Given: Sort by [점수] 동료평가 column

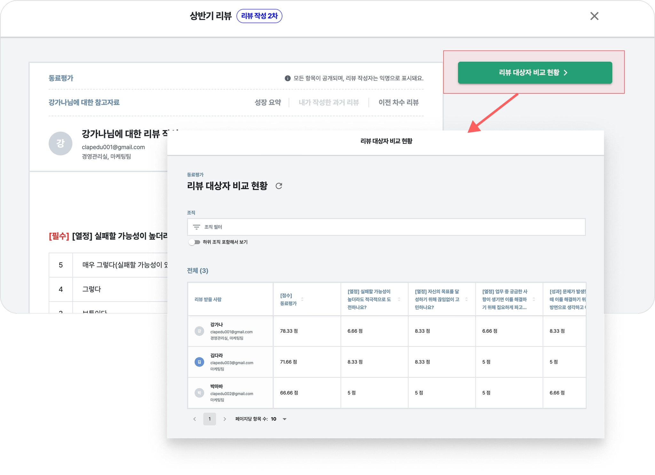Looking at the screenshot, I should coord(302,299).
